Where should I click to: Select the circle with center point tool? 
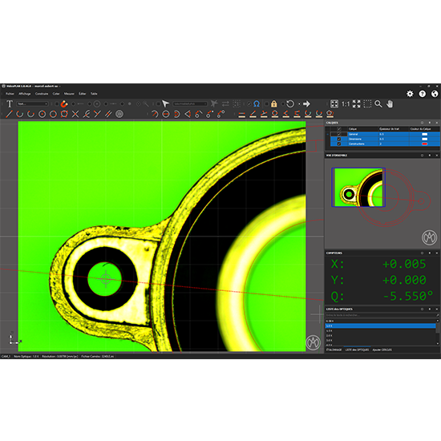pos(42,114)
